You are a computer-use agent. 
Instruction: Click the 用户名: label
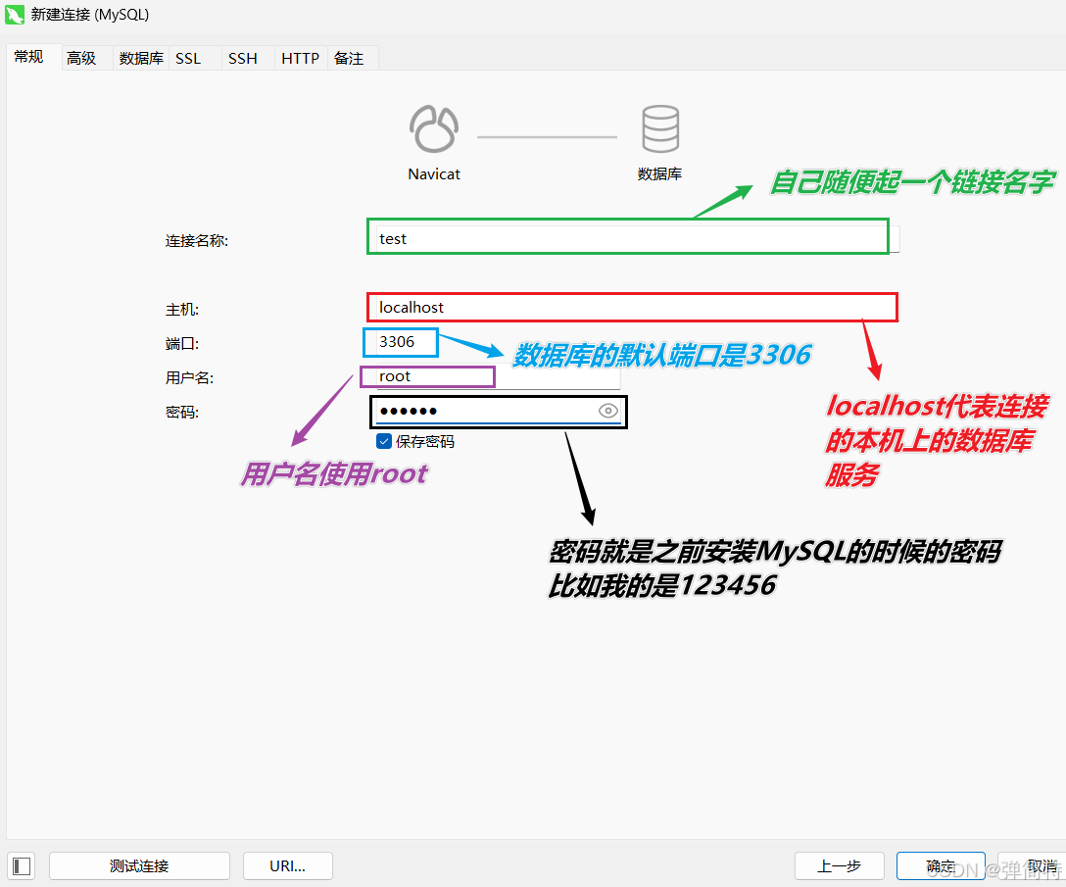(x=190, y=377)
